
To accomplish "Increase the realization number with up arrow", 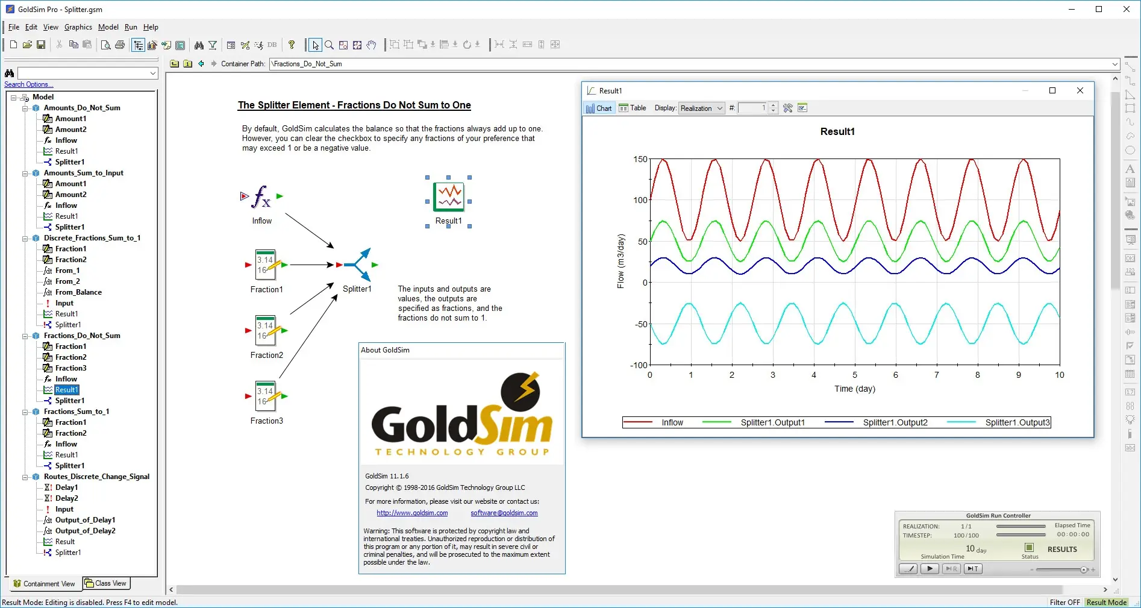I will point(774,105).
